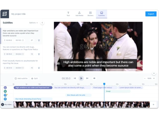Viewport: 159px width, 119px height.
Task: Open the Text tool
Action: (x=68, y=14)
